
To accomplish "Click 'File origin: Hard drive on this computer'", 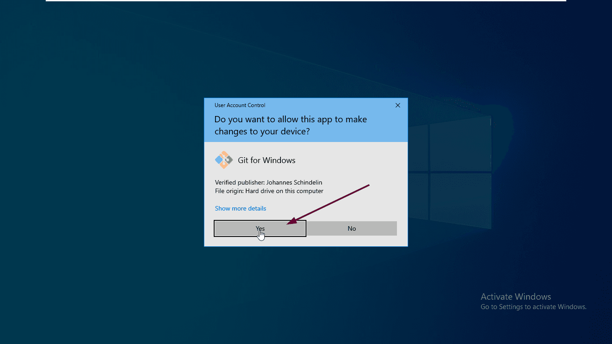I will (x=269, y=191).
